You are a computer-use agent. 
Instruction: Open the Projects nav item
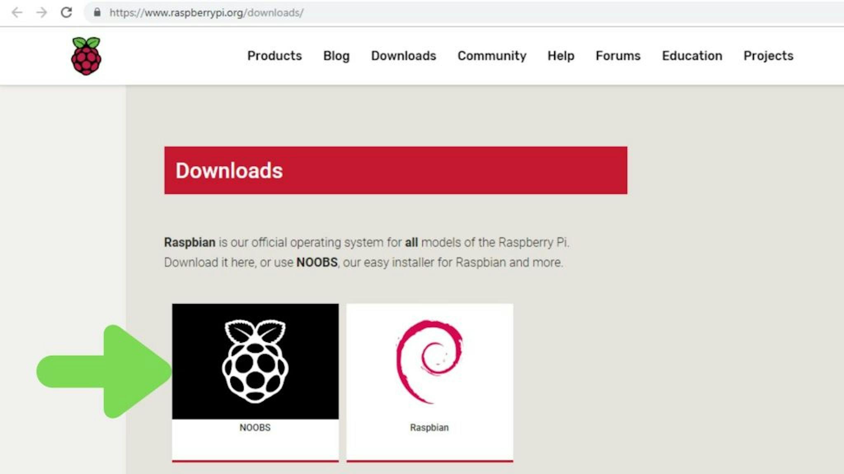coord(769,56)
